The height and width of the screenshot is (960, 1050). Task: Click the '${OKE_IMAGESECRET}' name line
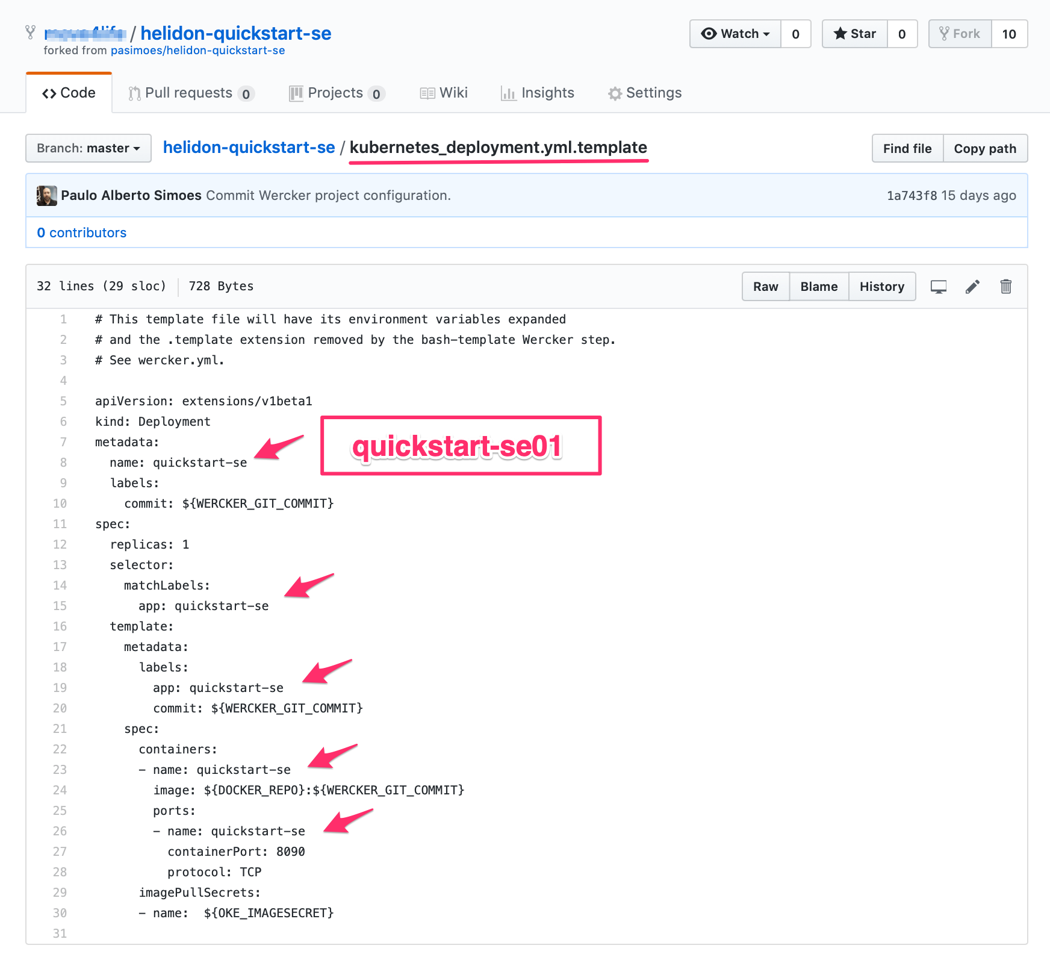click(236, 913)
